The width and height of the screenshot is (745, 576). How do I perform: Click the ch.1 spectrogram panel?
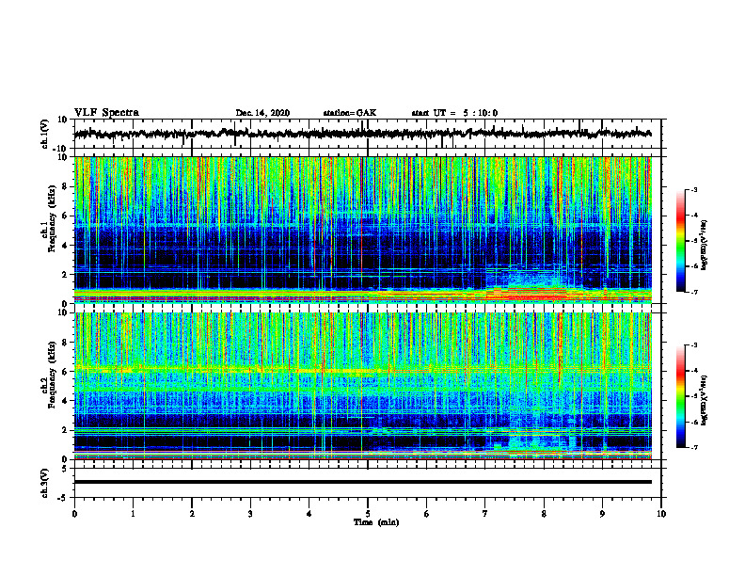pyautogui.click(x=362, y=230)
